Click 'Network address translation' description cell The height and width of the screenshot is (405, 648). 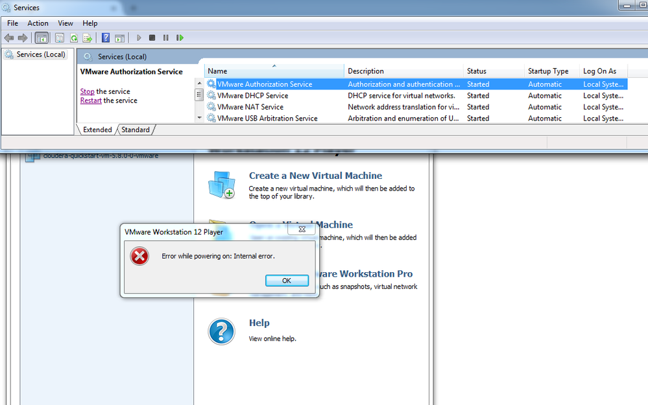(403, 107)
